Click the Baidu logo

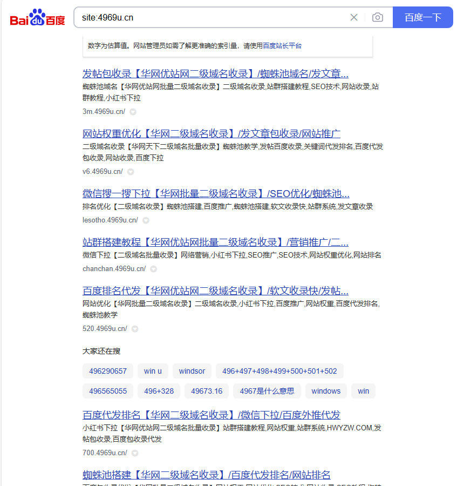37,17
